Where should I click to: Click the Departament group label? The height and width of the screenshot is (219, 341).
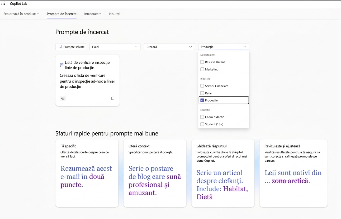(x=208, y=55)
